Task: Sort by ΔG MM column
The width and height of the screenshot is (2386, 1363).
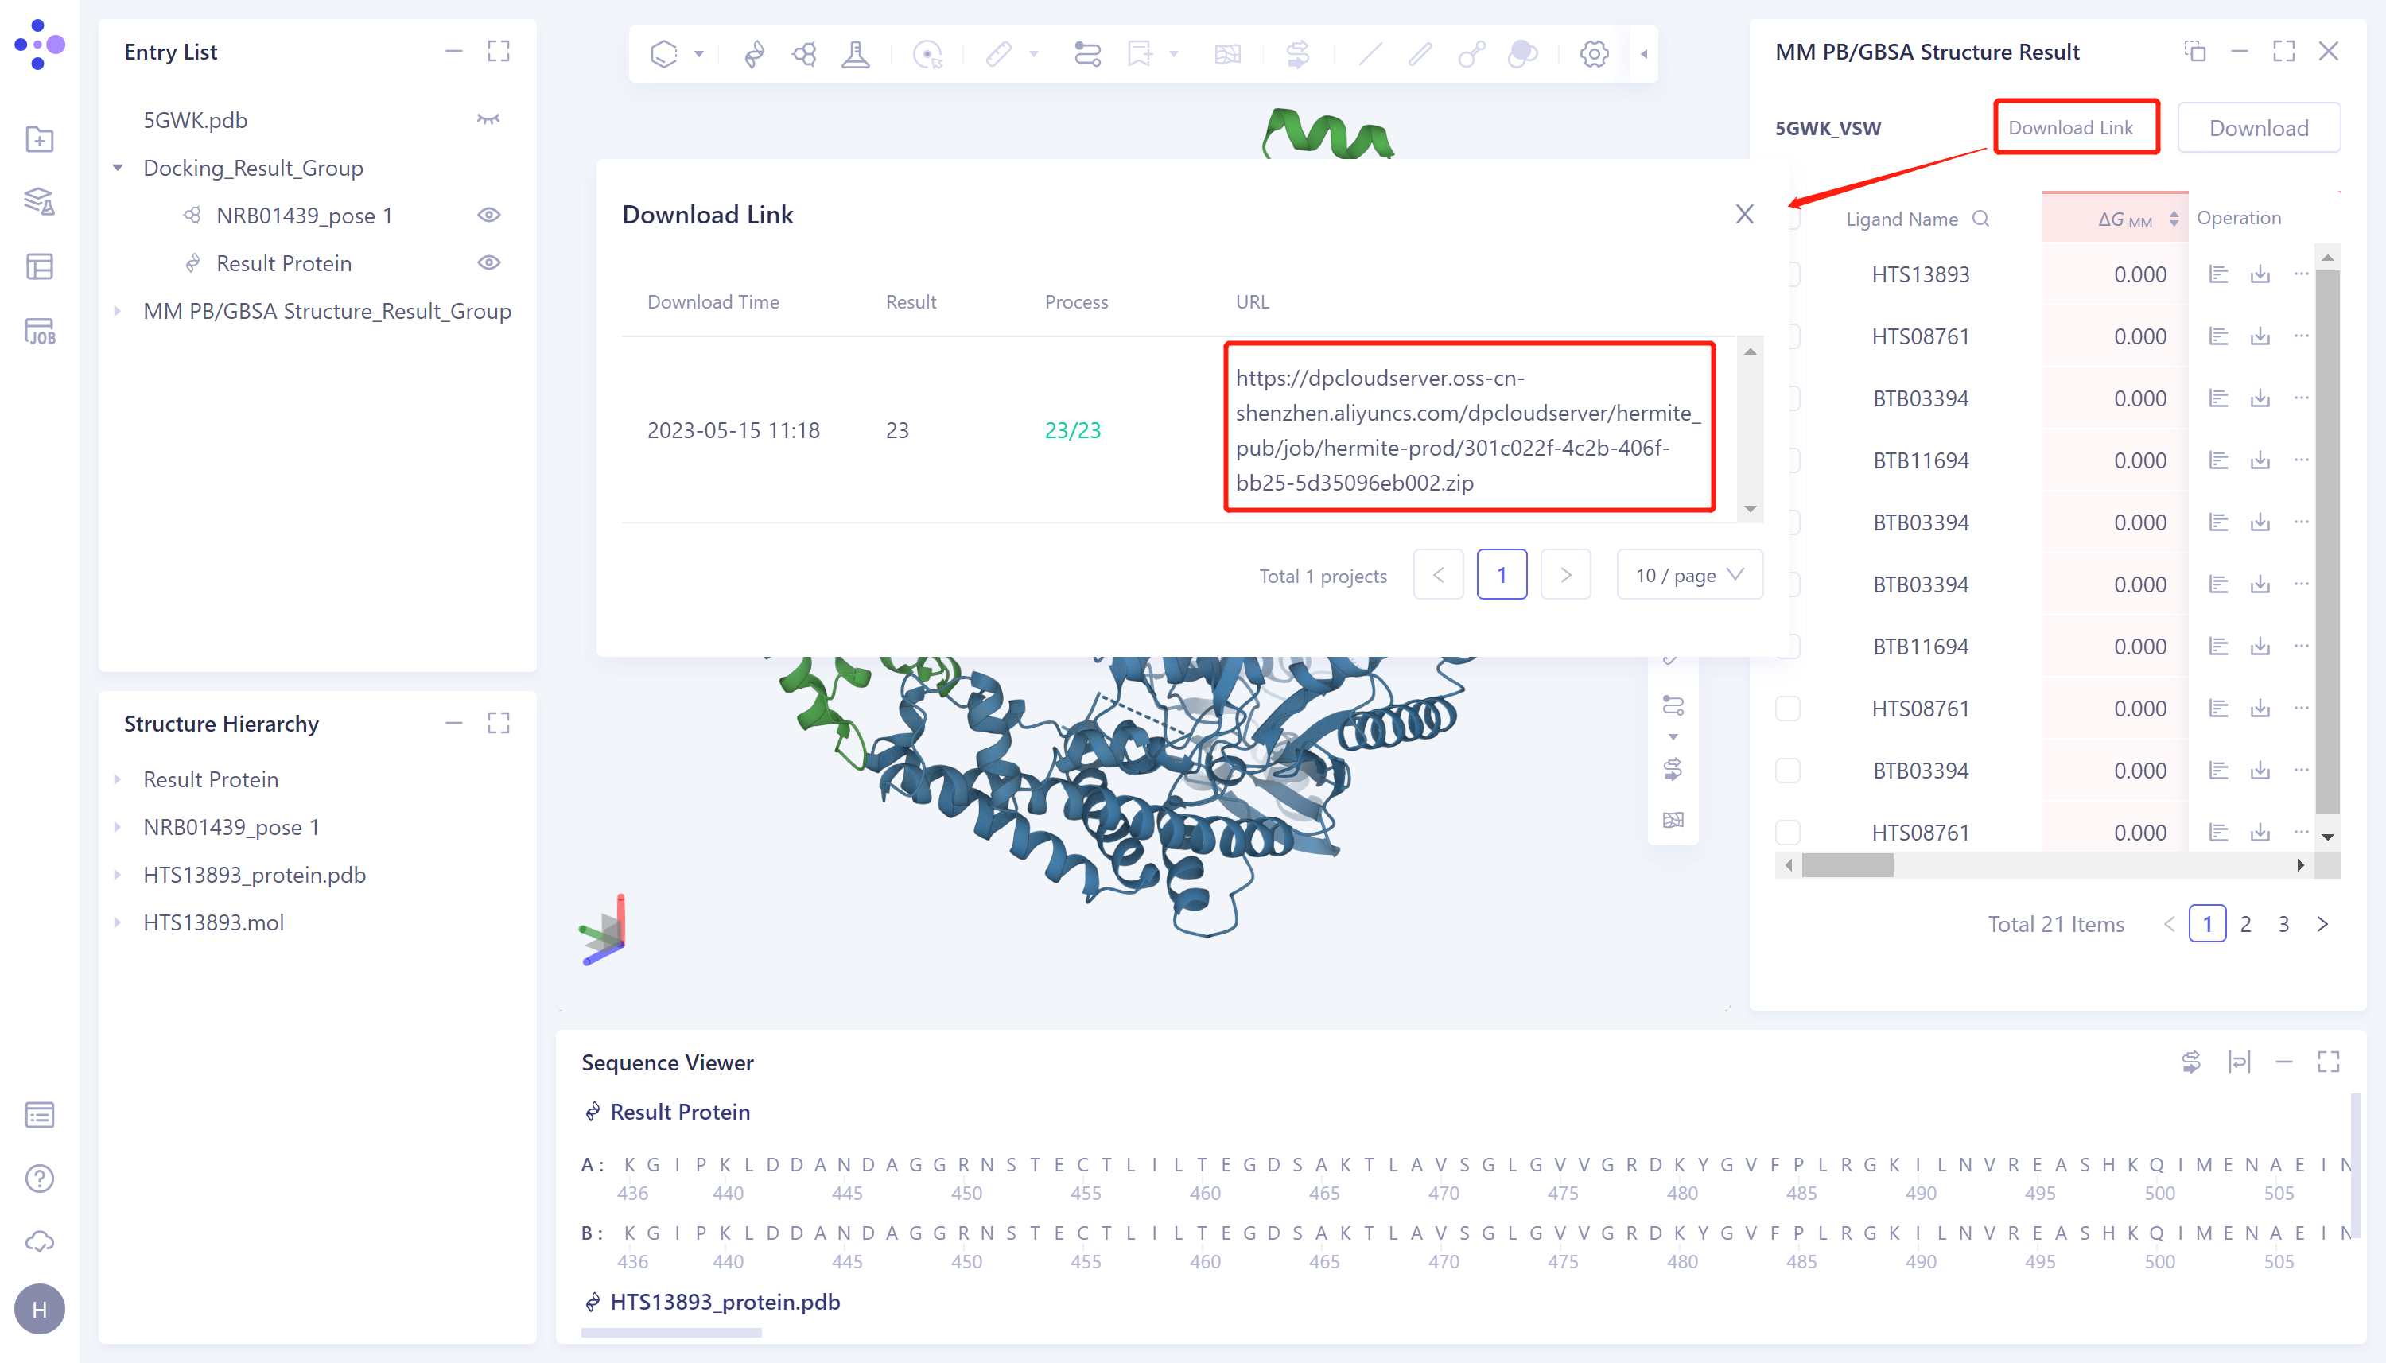Action: [x=2174, y=219]
